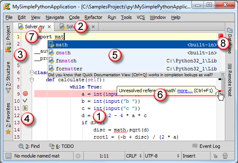Image resolution: width=238 pixels, height=163 pixels.
Task: Click the Python icon beside cmath suggestion
Action: (x=51, y=53)
